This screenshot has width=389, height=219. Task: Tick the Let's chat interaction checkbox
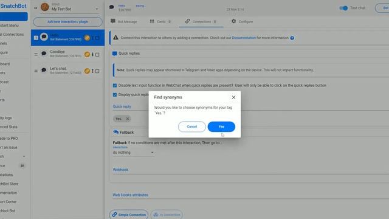[97, 71]
